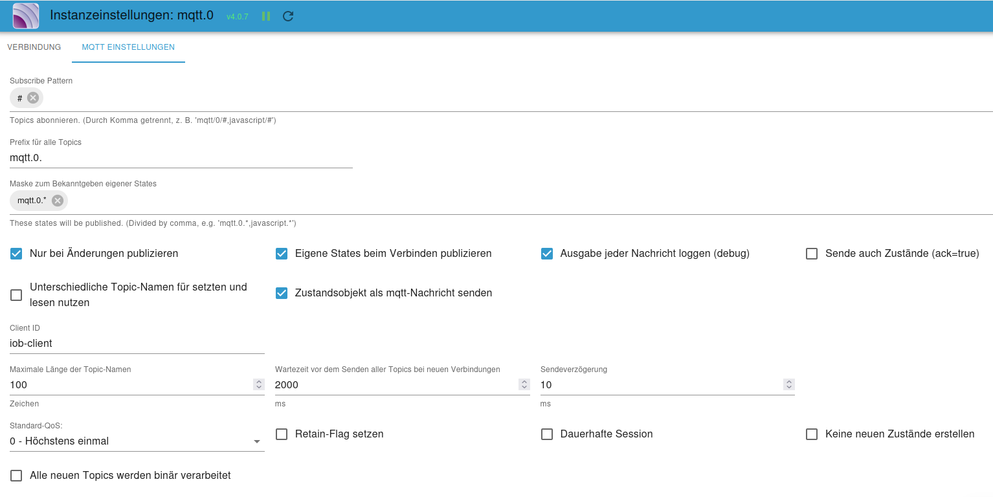Switch to the Verbindung tab

(34, 47)
